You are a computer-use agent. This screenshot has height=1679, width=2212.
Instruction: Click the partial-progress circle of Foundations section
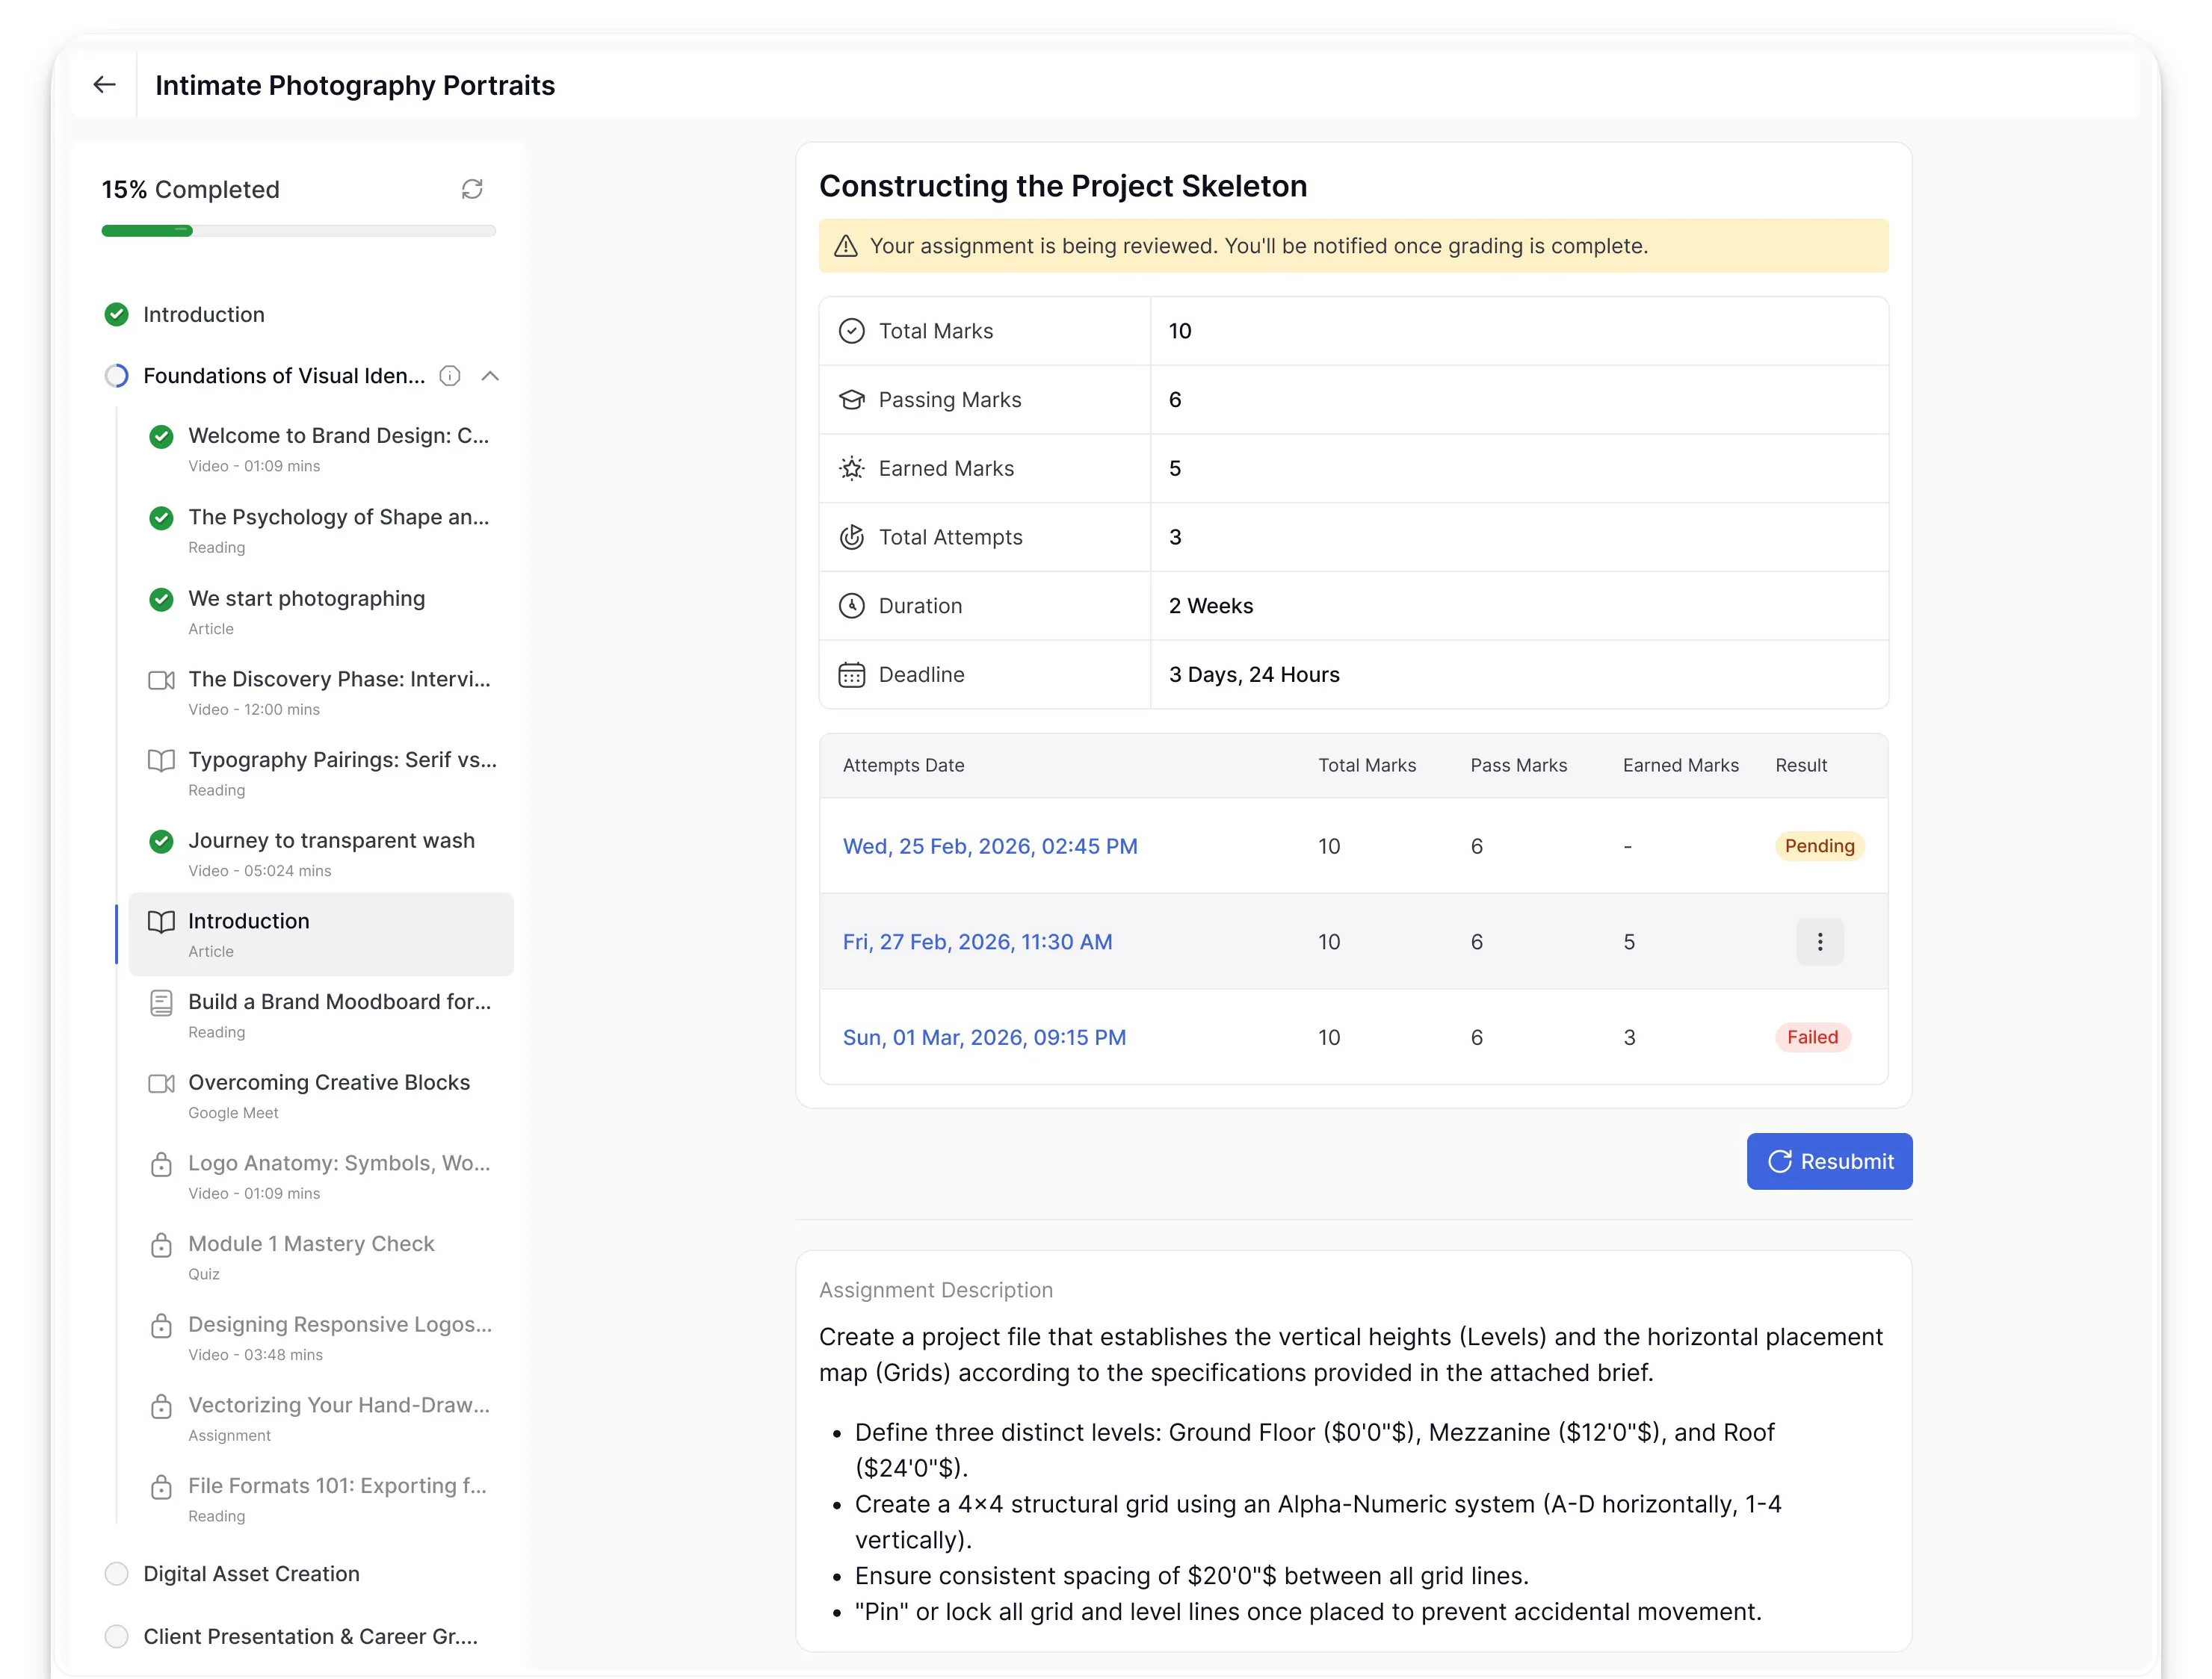click(x=117, y=376)
